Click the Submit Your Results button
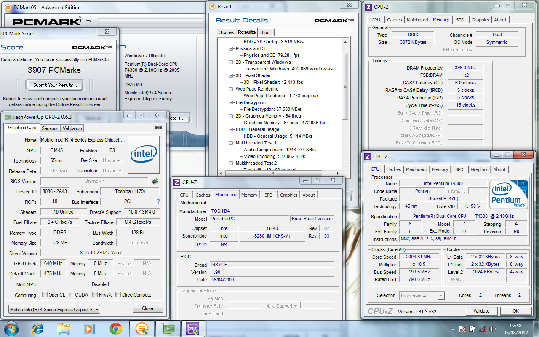The image size is (539, 337). (x=55, y=85)
